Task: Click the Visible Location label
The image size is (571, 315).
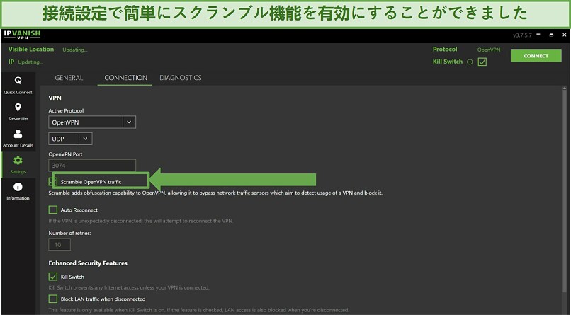Action: 31,49
